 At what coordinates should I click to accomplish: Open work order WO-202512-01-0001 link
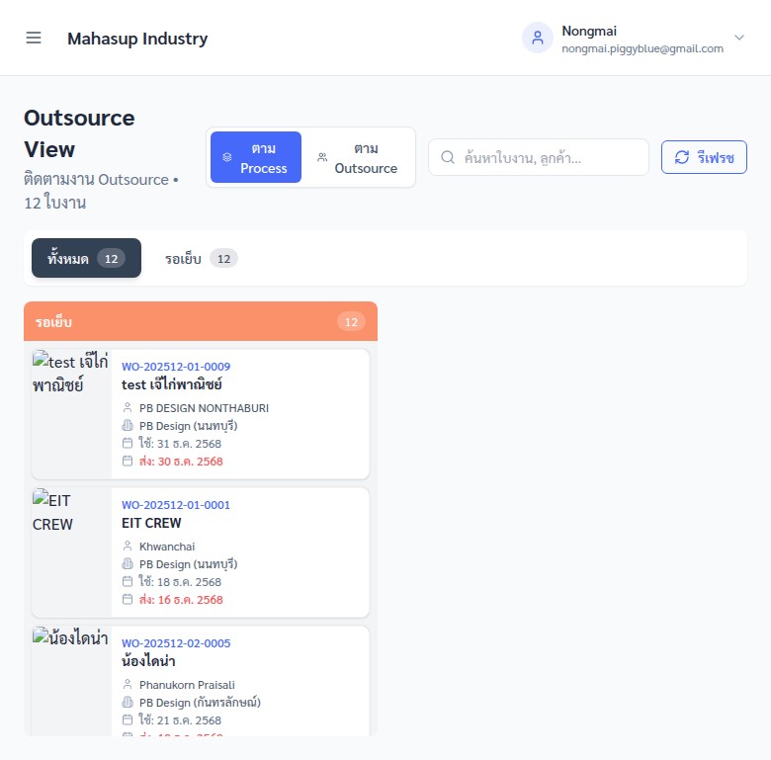(176, 505)
